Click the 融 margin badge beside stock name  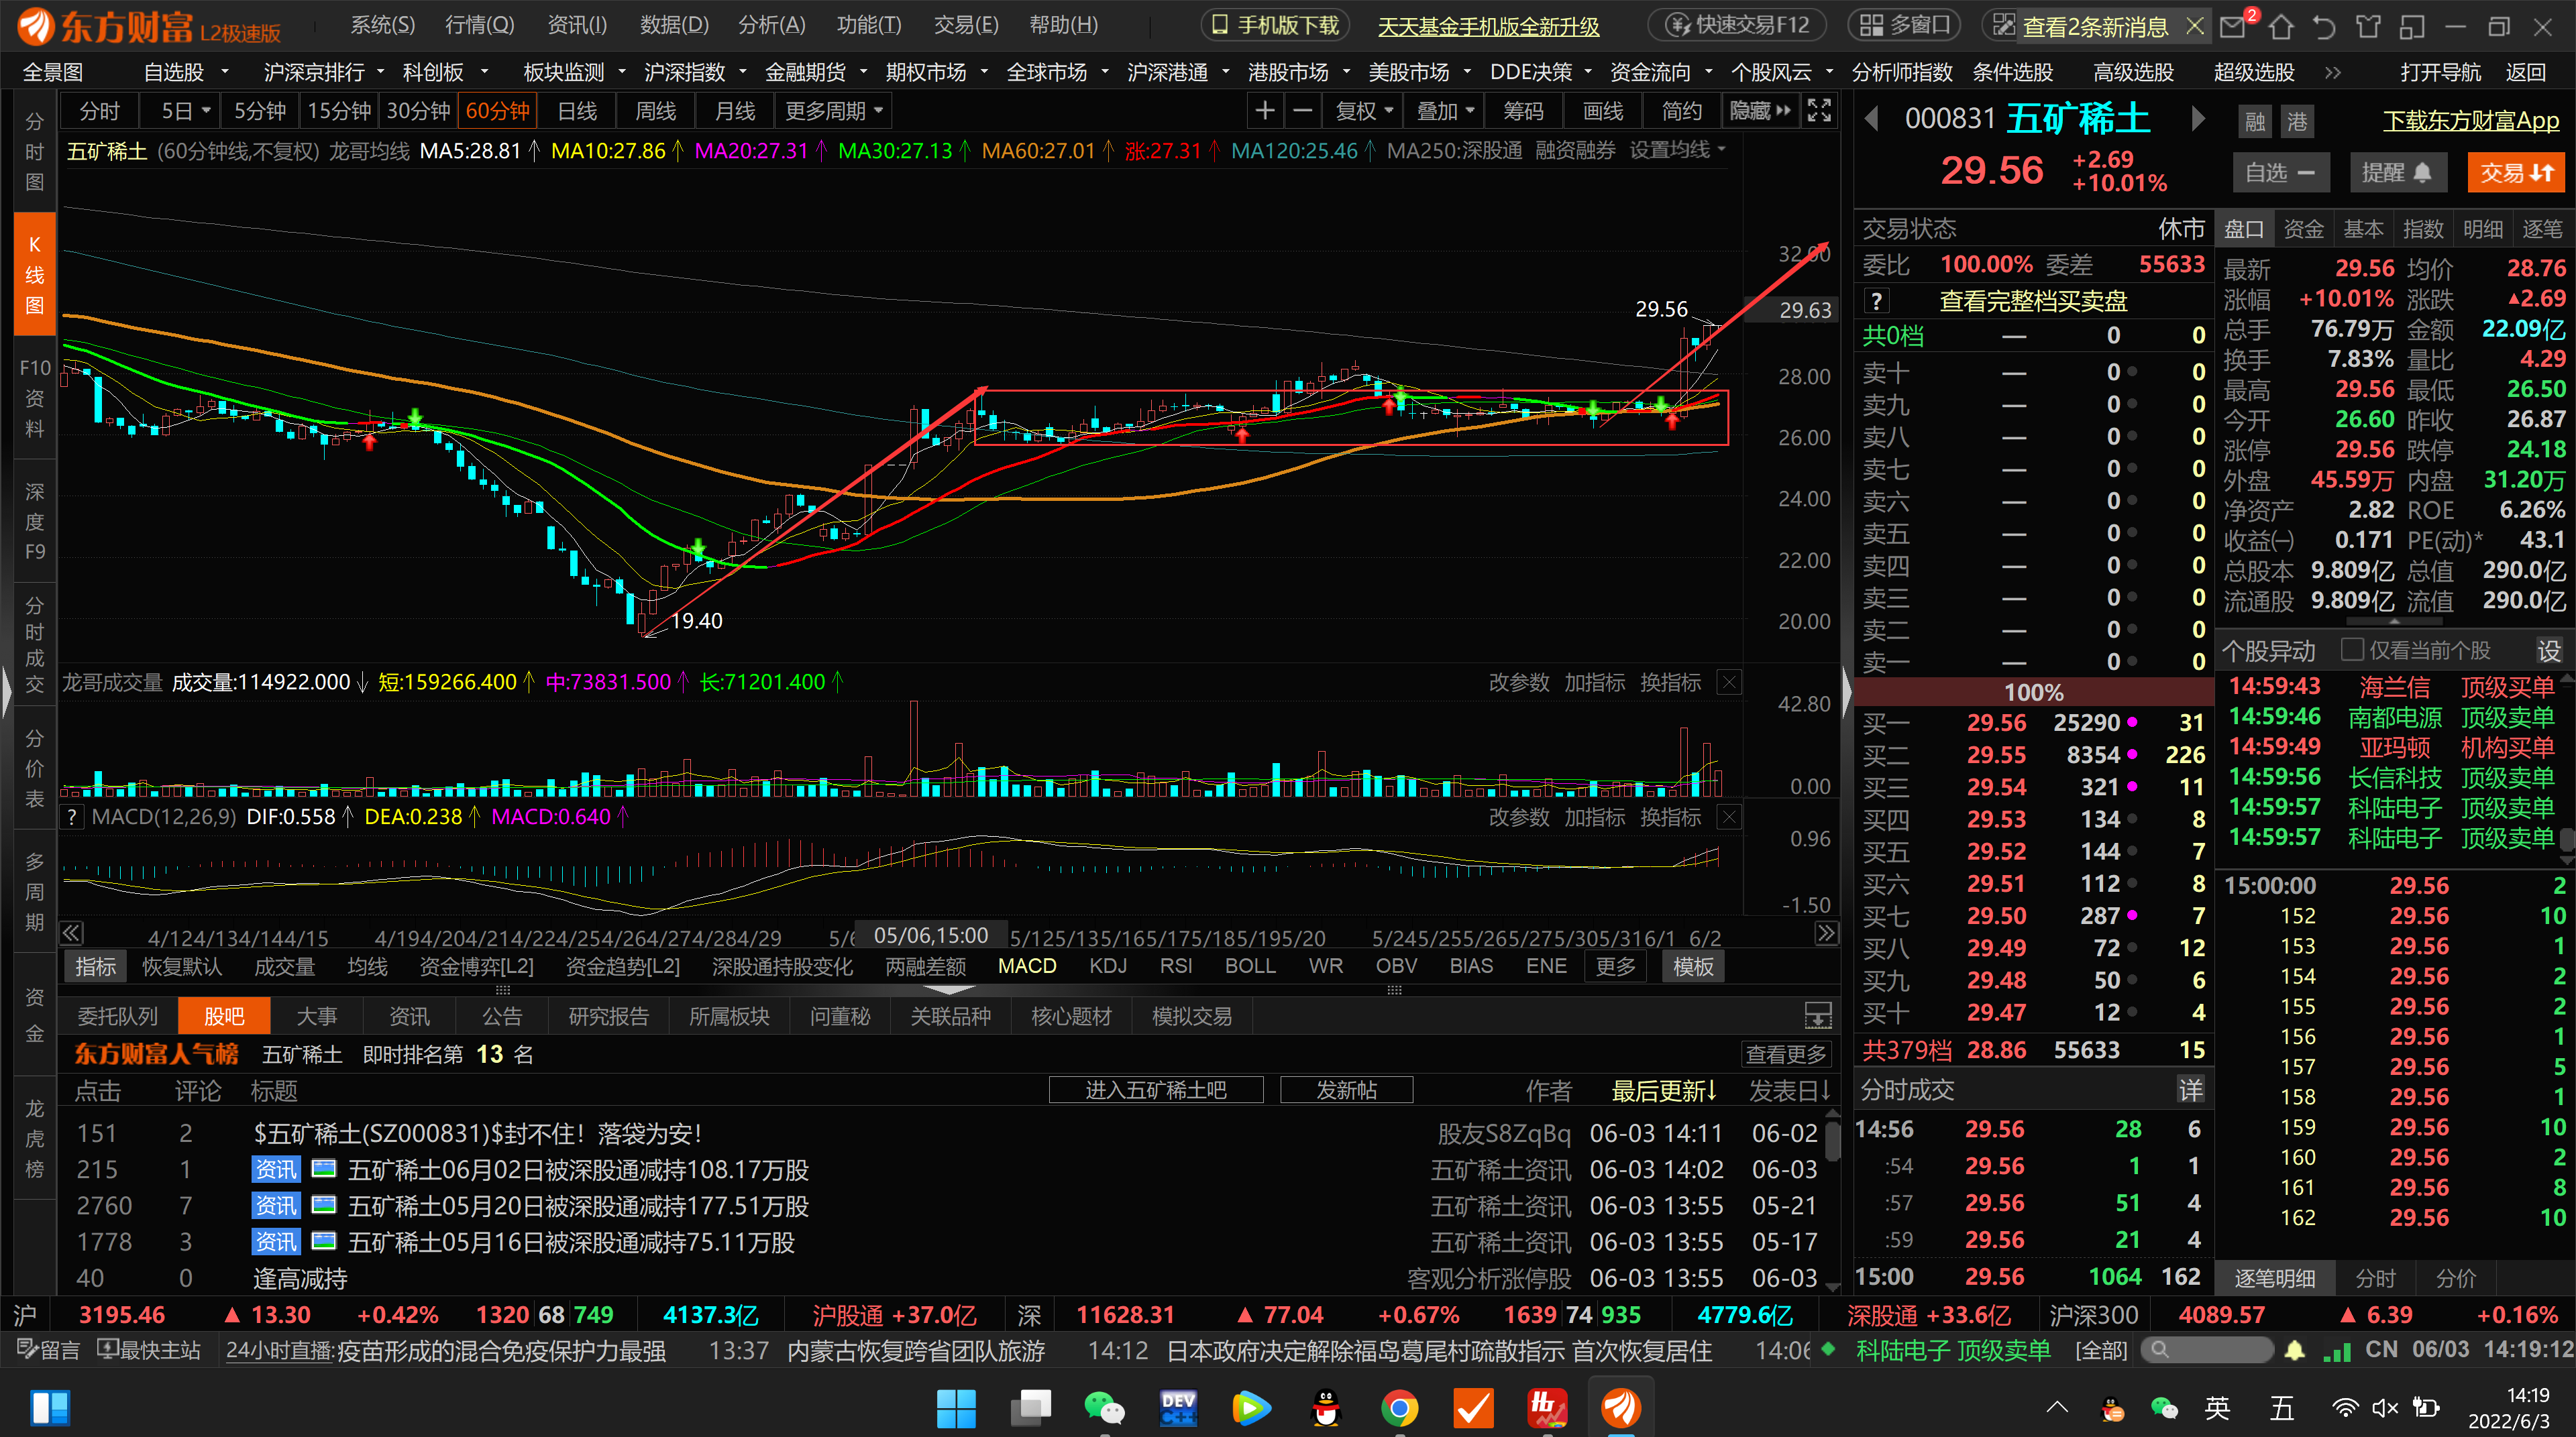[2255, 122]
